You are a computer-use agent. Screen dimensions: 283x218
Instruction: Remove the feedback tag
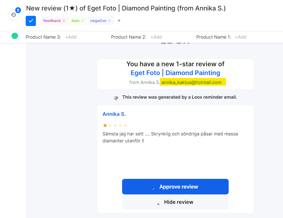(x=64, y=21)
